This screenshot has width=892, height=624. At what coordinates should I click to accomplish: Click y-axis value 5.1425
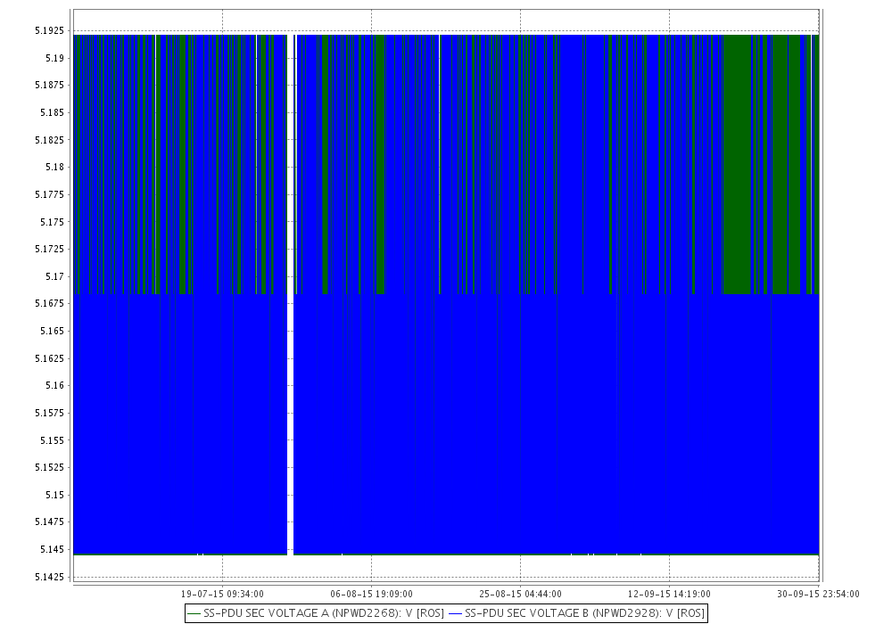pyautogui.click(x=49, y=577)
